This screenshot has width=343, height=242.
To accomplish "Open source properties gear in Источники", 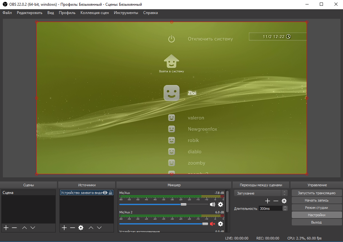I will point(81,228).
